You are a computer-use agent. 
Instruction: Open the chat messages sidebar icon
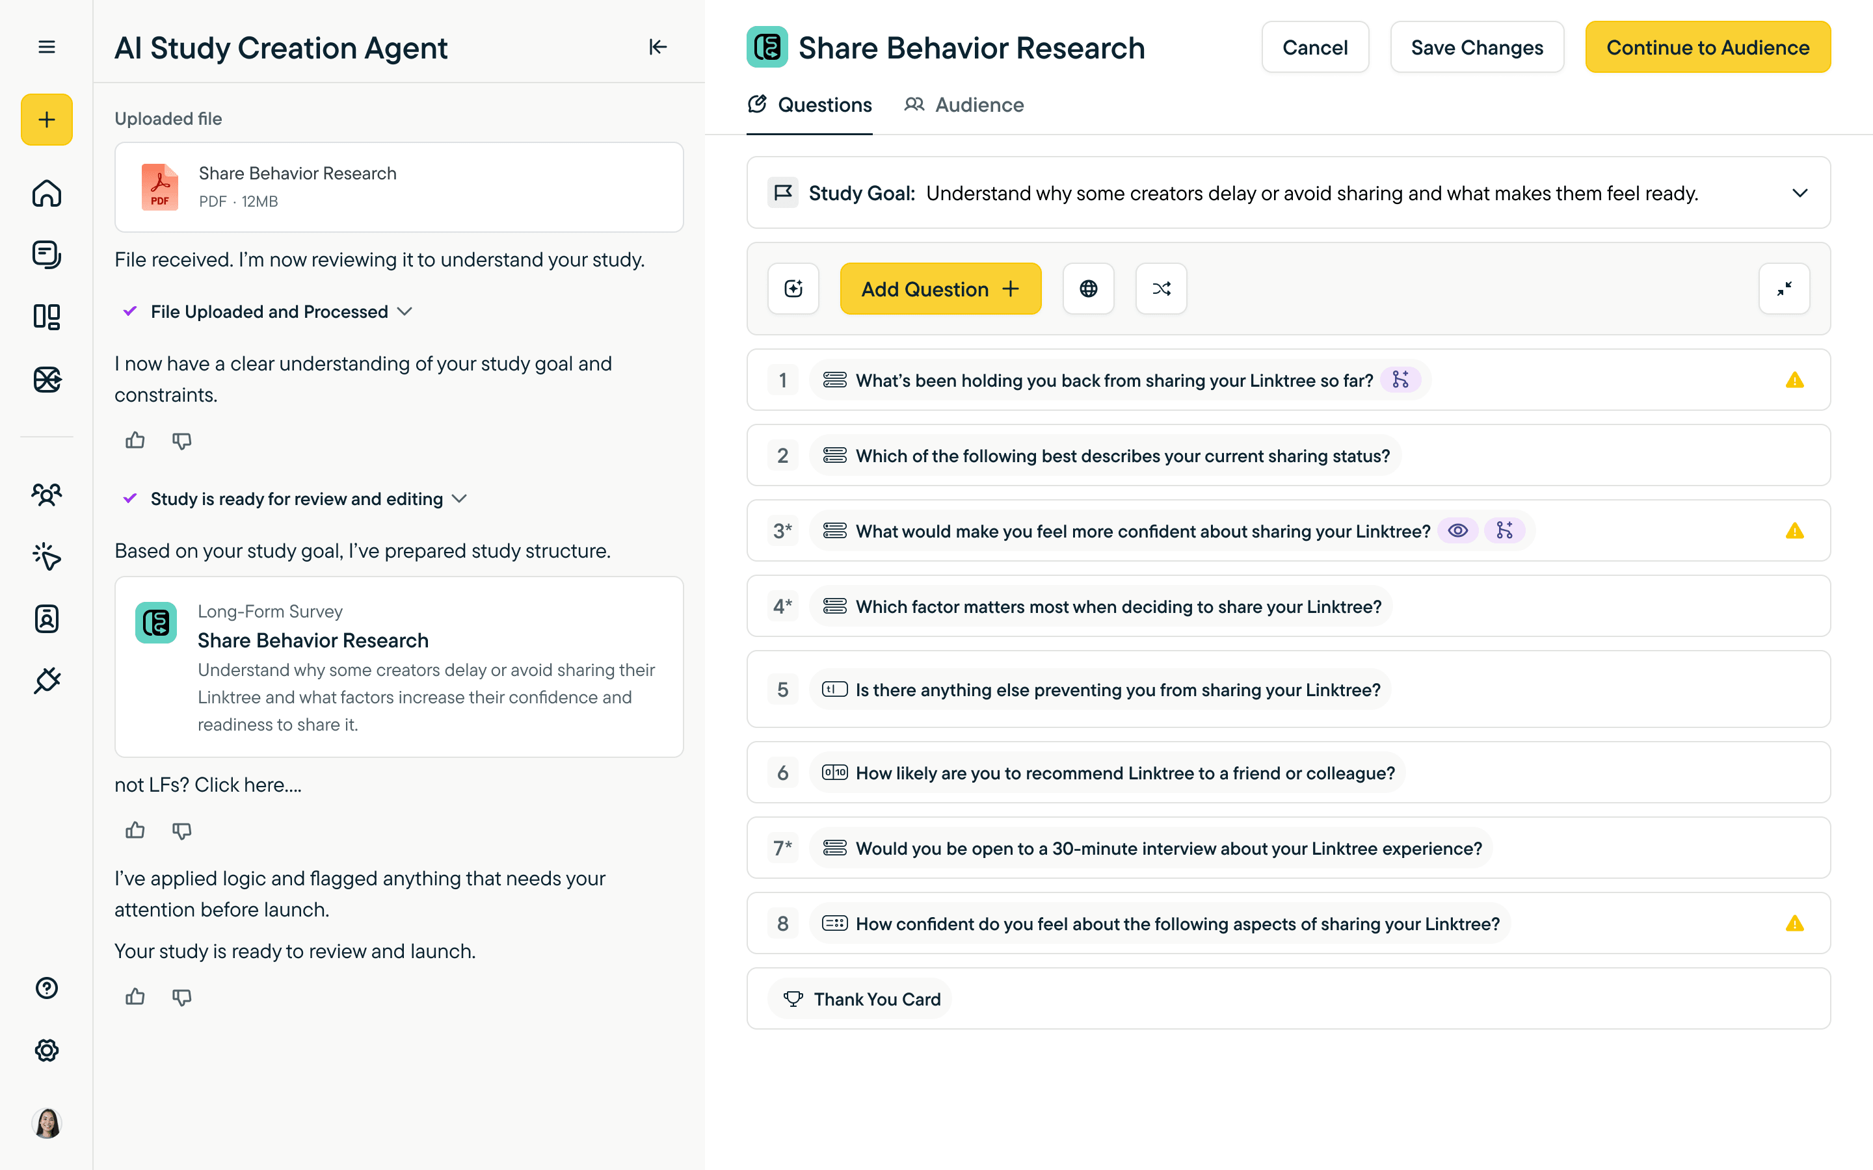46,255
